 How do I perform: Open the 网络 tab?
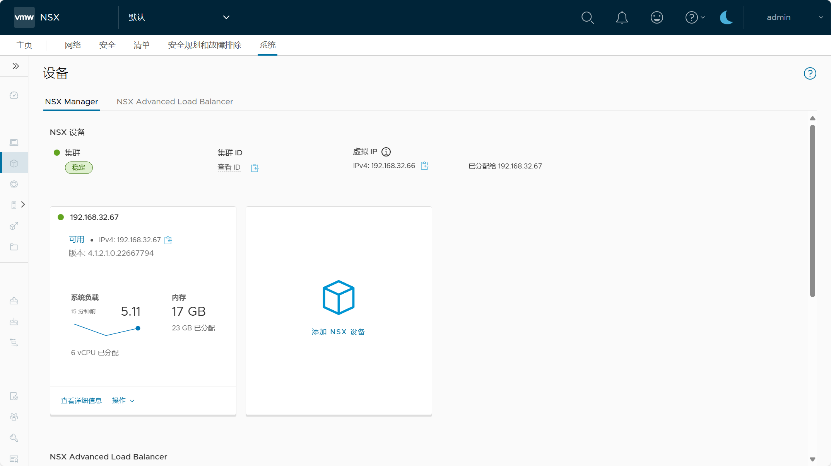pos(73,45)
